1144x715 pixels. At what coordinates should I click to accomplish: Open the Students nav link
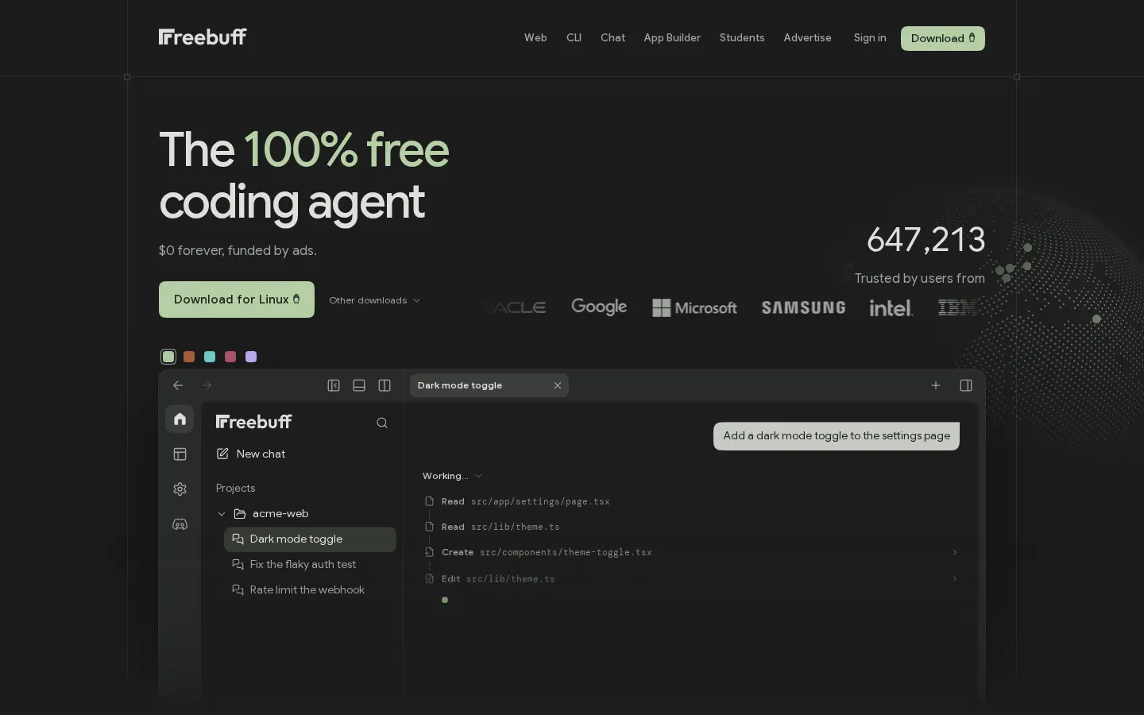[x=742, y=37]
